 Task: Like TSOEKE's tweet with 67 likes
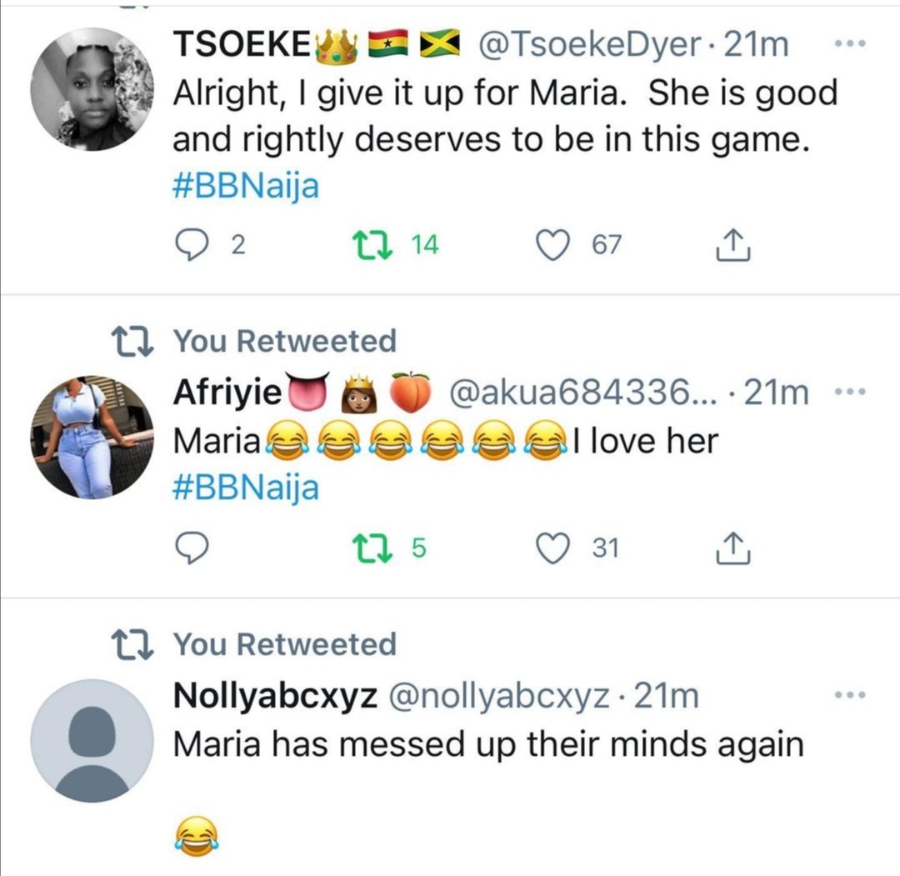(549, 245)
